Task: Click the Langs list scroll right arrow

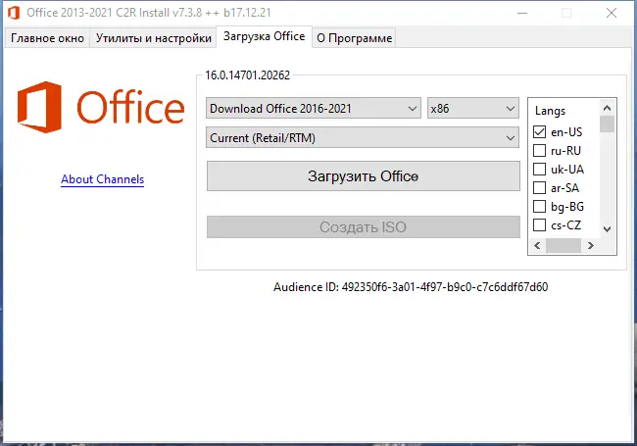Action: (x=591, y=245)
